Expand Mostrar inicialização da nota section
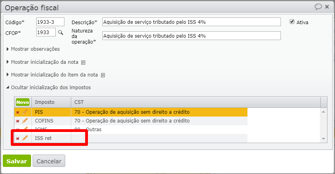 [42, 62]
